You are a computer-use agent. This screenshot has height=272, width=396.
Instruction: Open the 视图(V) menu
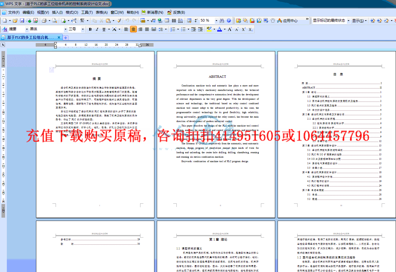pyautogui.click(x=43, y=12)
